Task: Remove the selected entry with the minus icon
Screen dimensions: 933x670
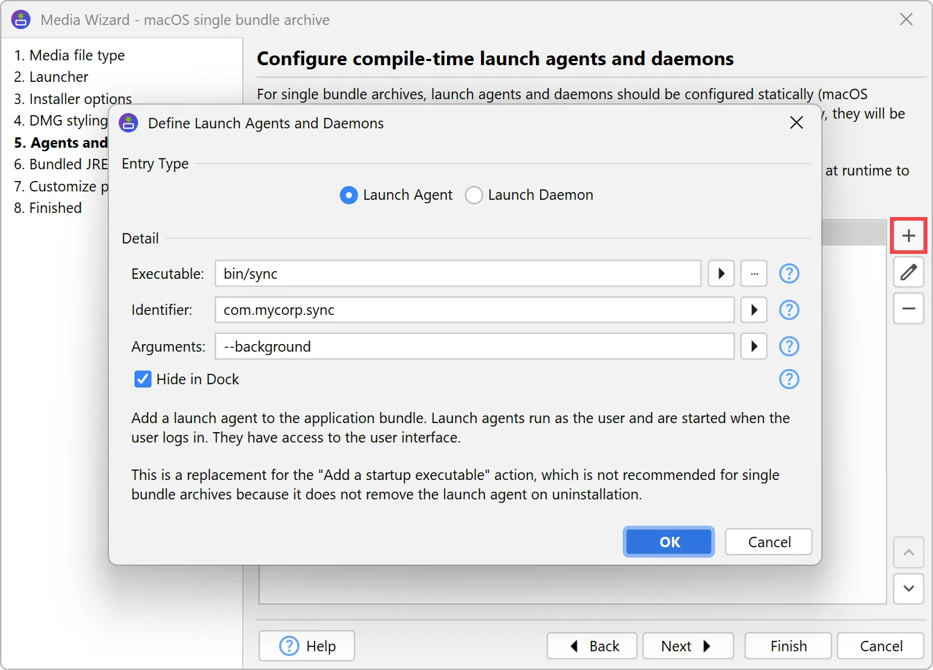Action: click(909, 309)
